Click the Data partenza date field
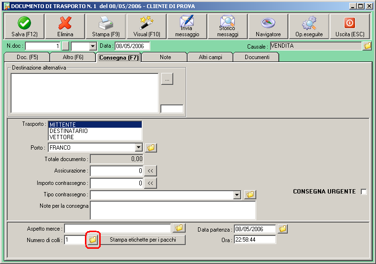The image size is (376, 264). click(255, 229)
